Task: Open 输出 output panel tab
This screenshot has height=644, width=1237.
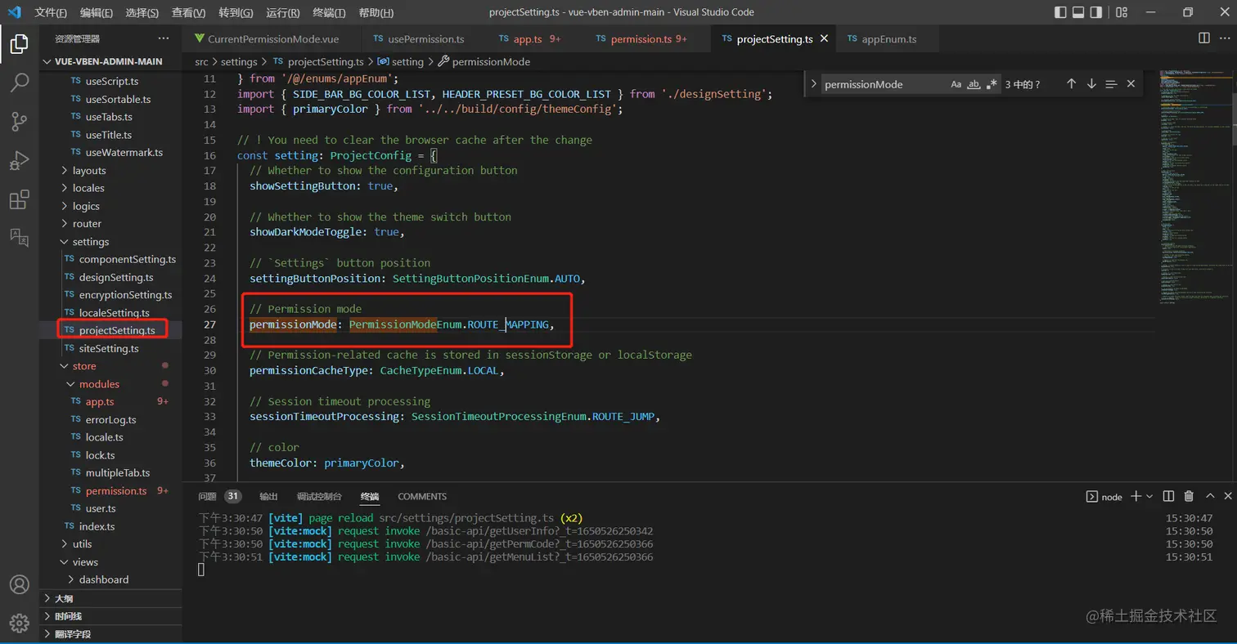Action: pyautogui.click(x=268, y=496)
